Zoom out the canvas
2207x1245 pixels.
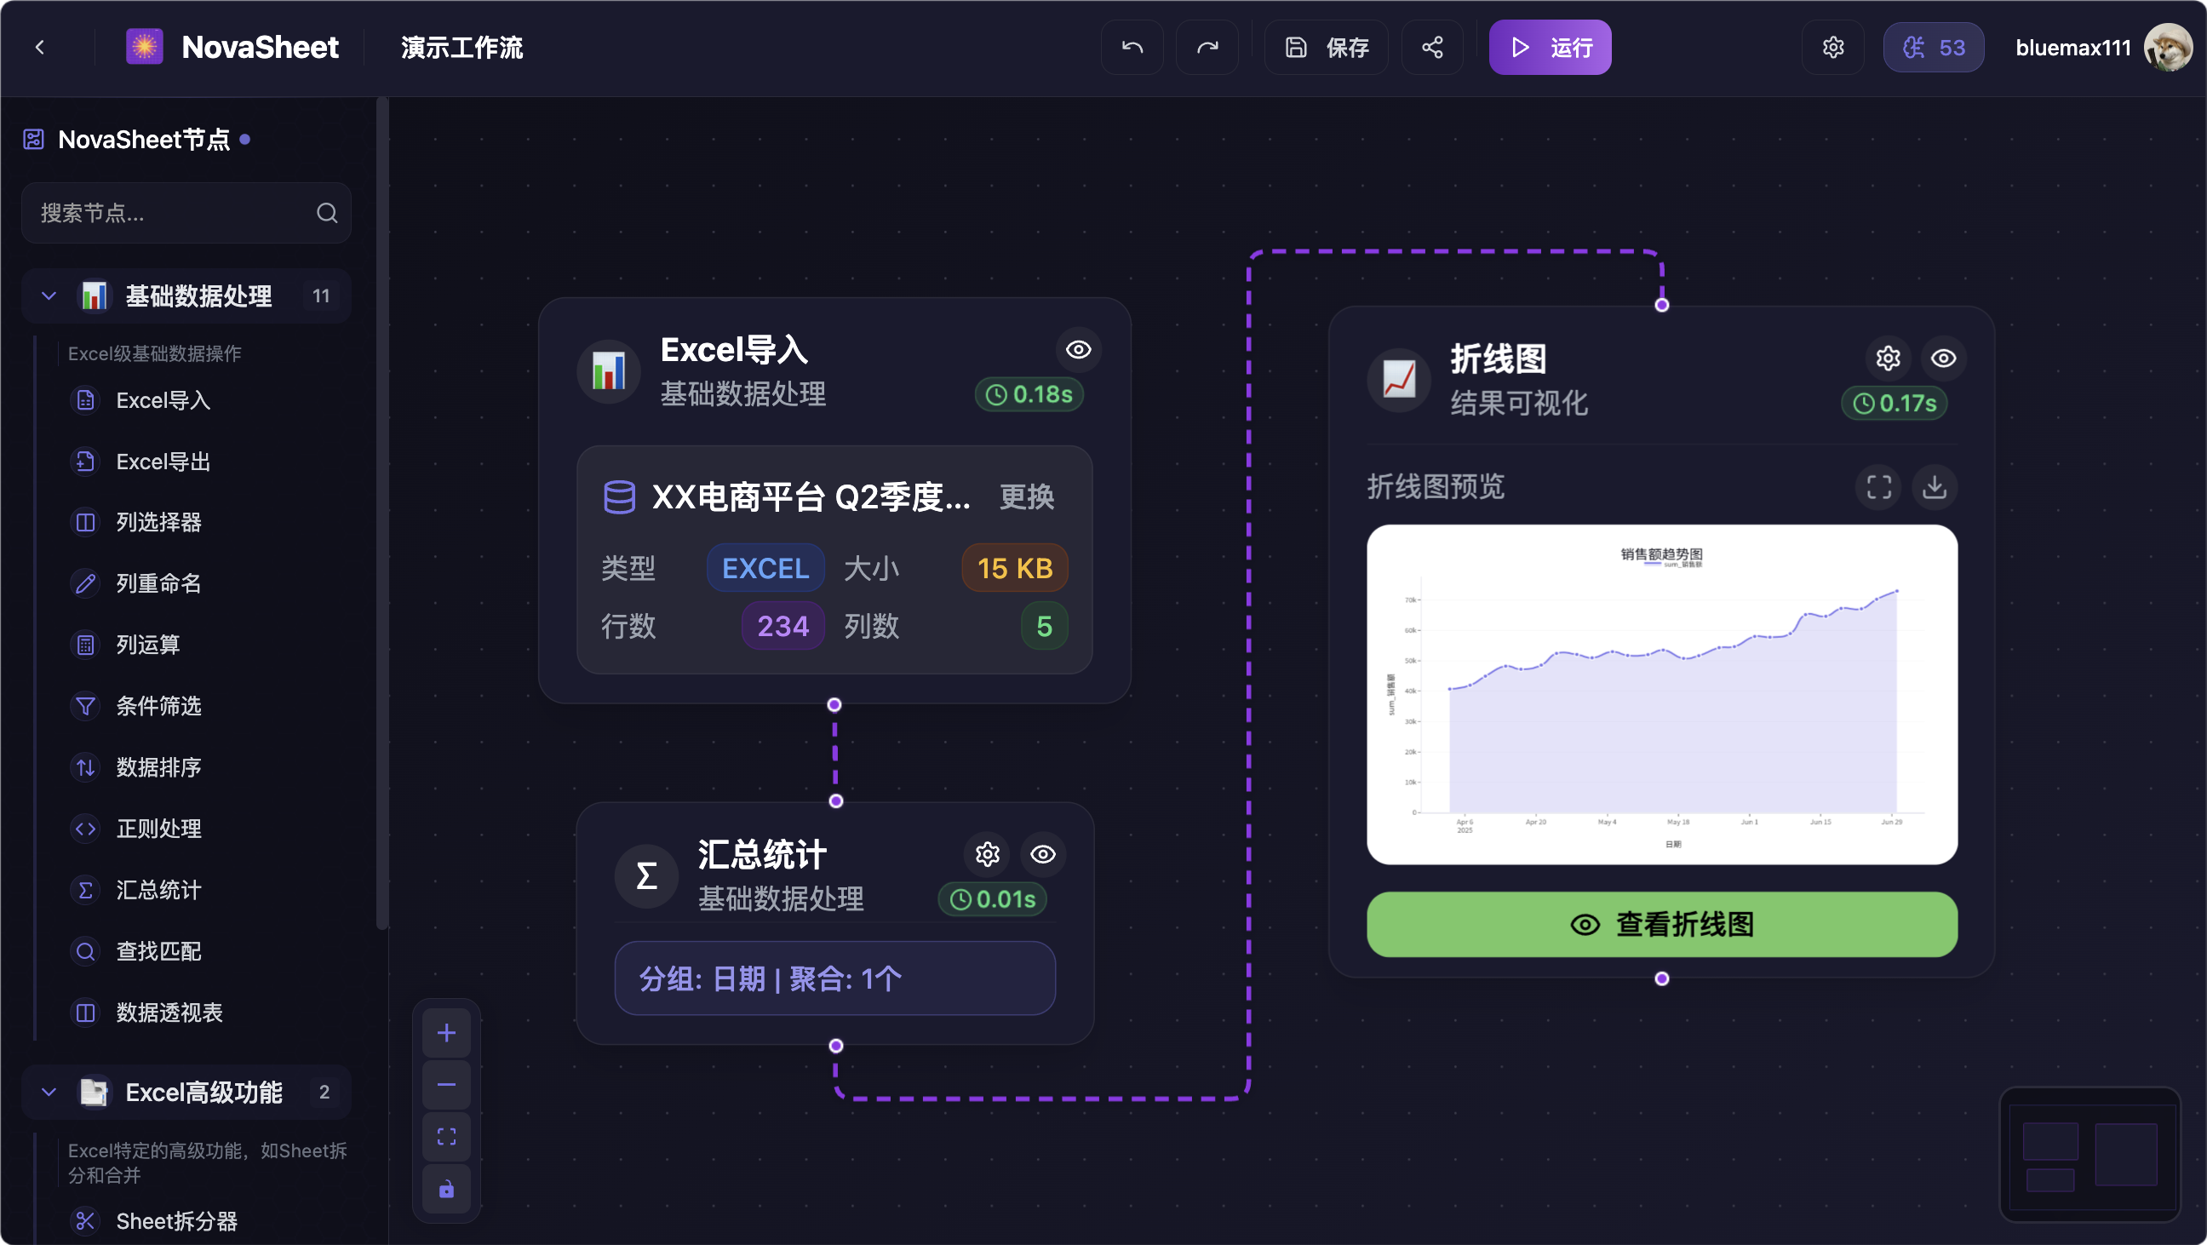446,1084
